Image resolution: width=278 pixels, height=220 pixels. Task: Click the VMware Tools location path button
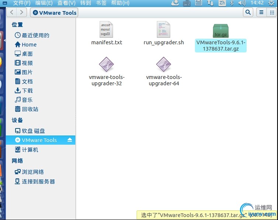(54, 13)
